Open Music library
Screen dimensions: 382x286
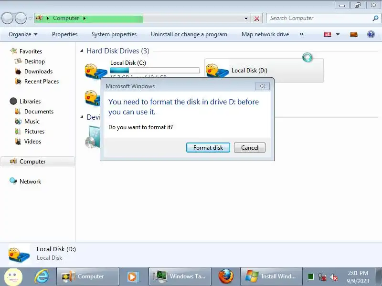[32, 122]
